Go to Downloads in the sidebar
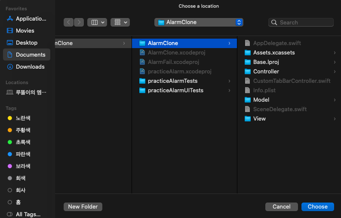 coord(27,67)
